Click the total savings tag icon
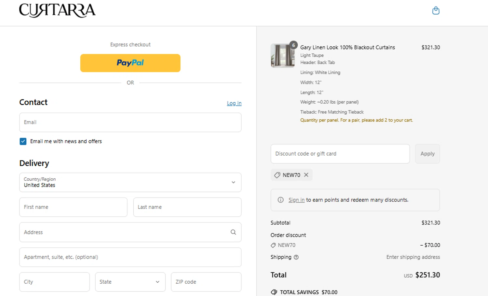Viewport: 488px width, 296px height. (x=274, y=292)
